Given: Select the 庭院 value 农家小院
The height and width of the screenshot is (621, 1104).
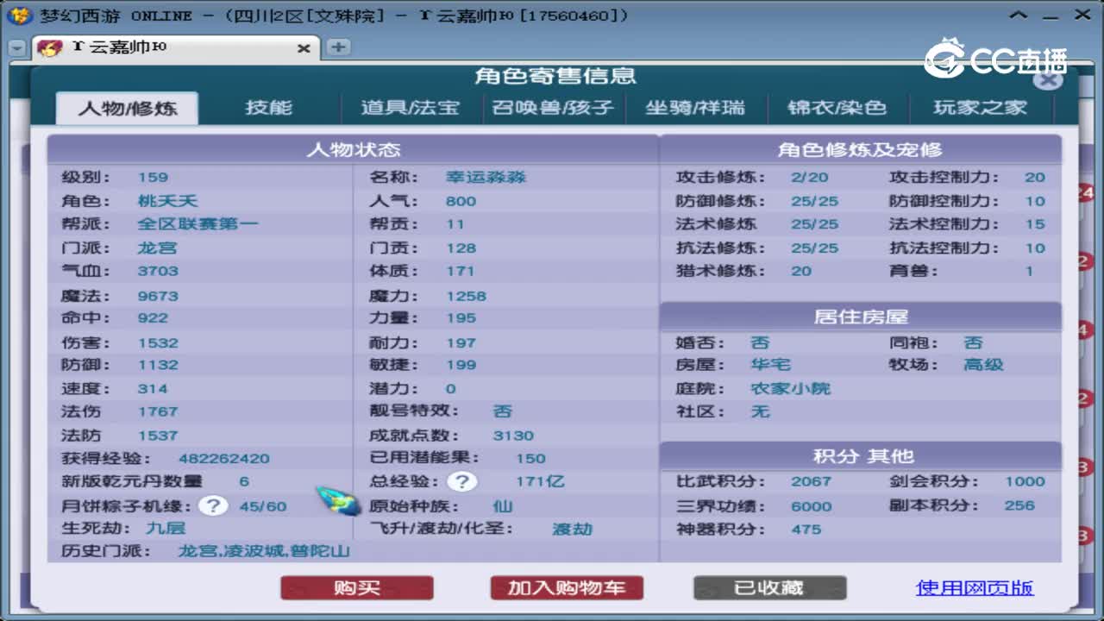Looking at the screenshot, I should pos(790,389).
